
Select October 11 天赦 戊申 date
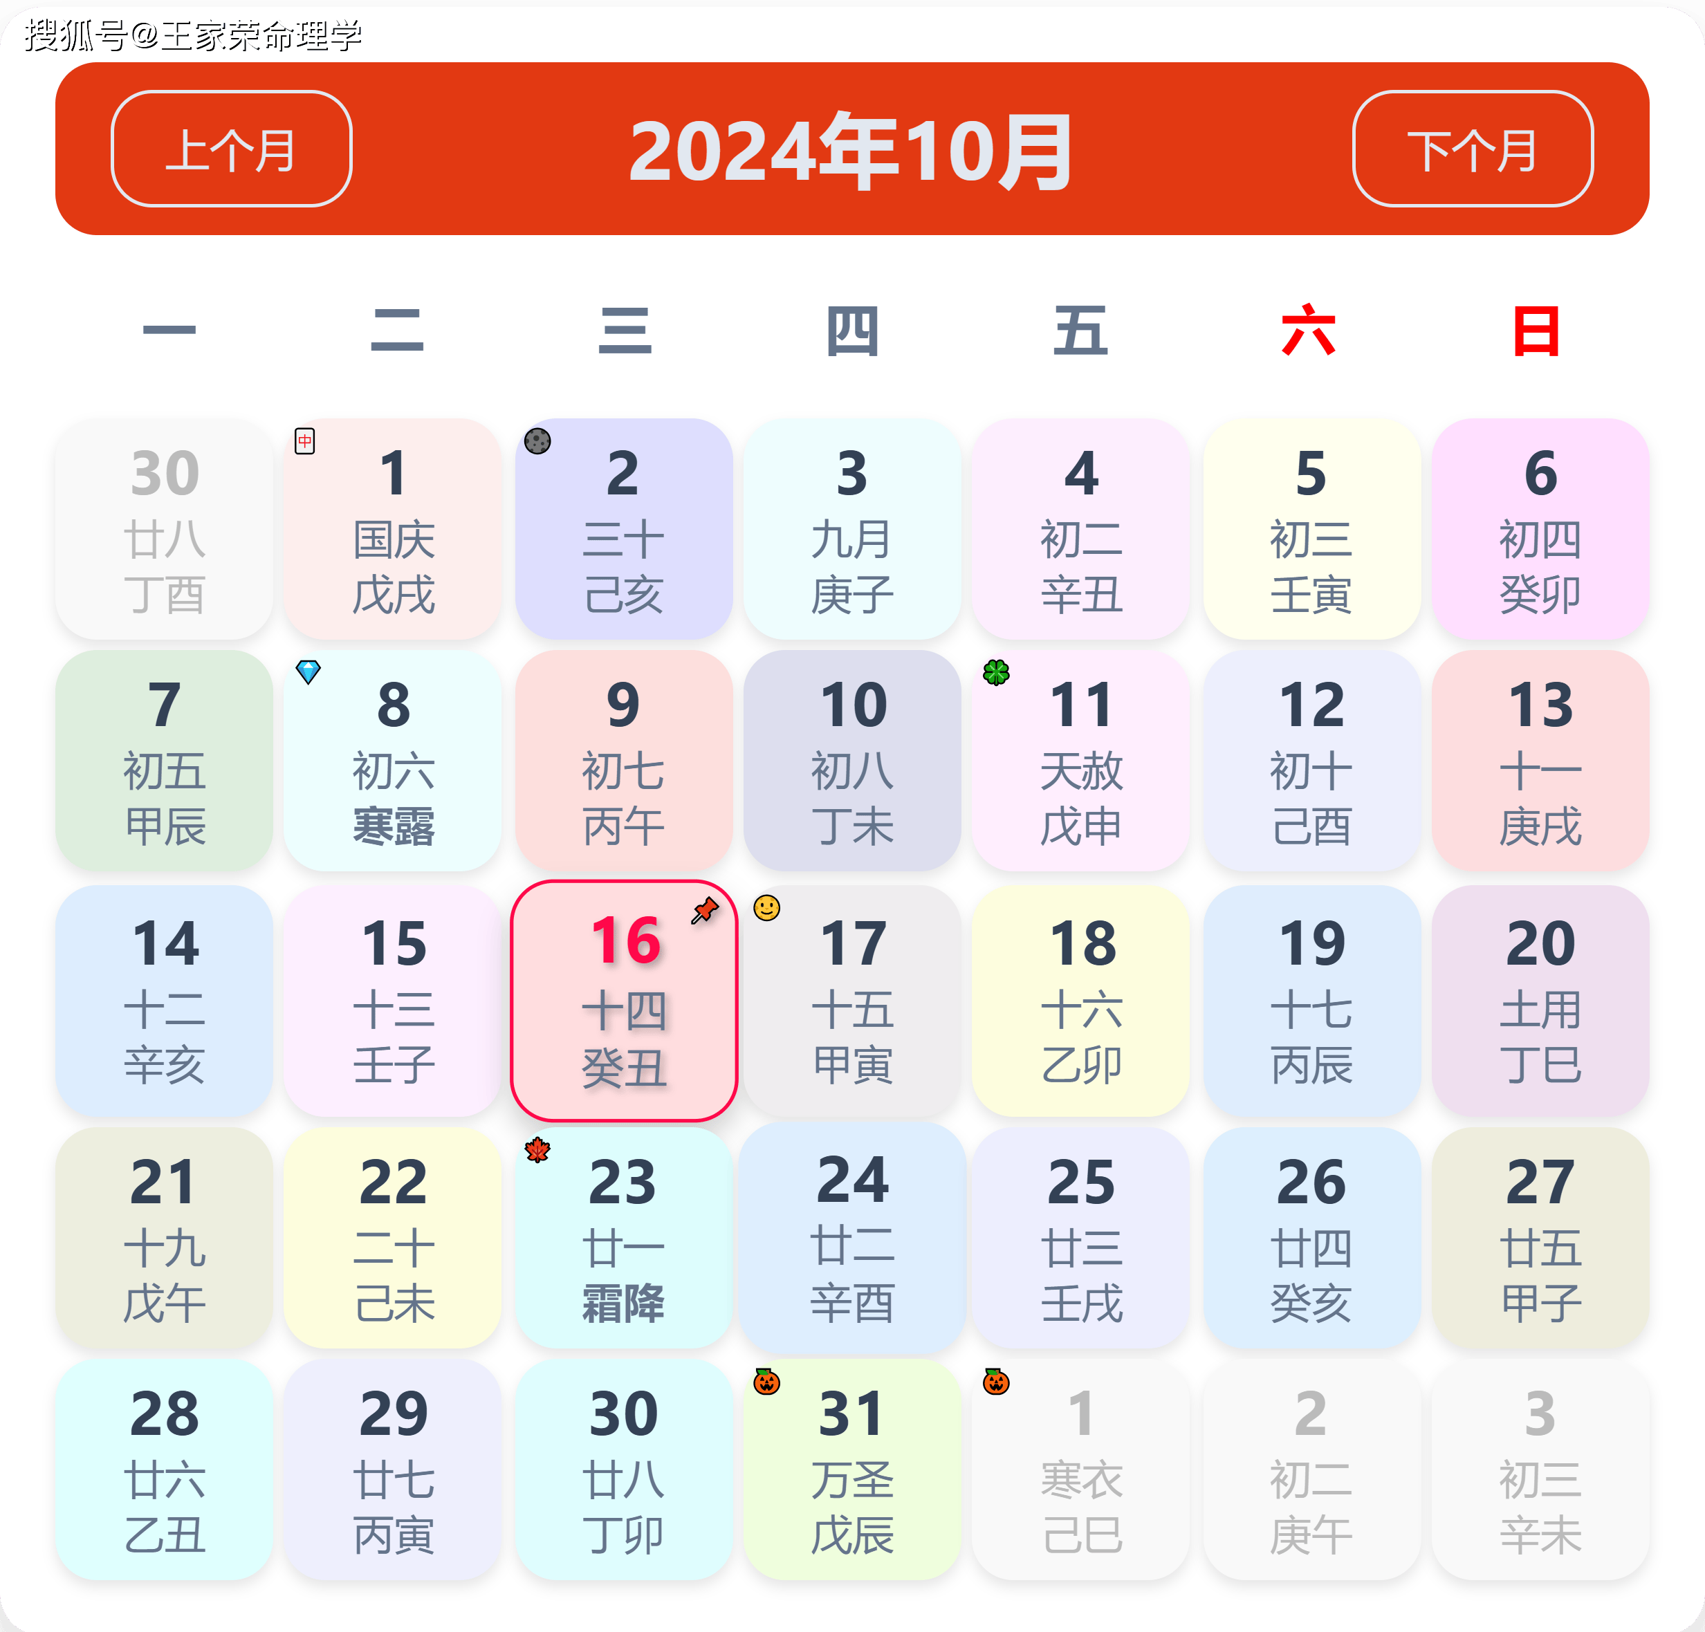point(1081,761)
